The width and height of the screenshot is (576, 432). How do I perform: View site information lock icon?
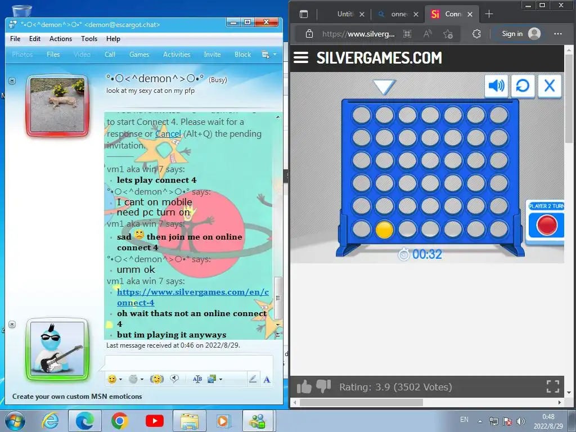coord(309,34)
